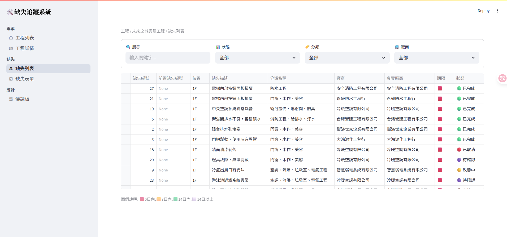Screen dimensions: 507x237
Task: Click the 輸入關鍵字 search field
Action: 168,58
